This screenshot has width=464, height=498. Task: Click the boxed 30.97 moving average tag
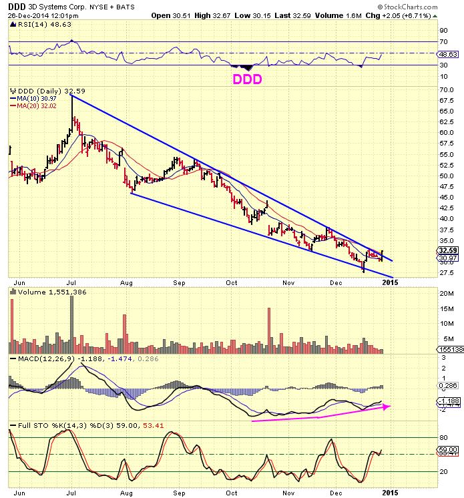click(x=448, y=258)
